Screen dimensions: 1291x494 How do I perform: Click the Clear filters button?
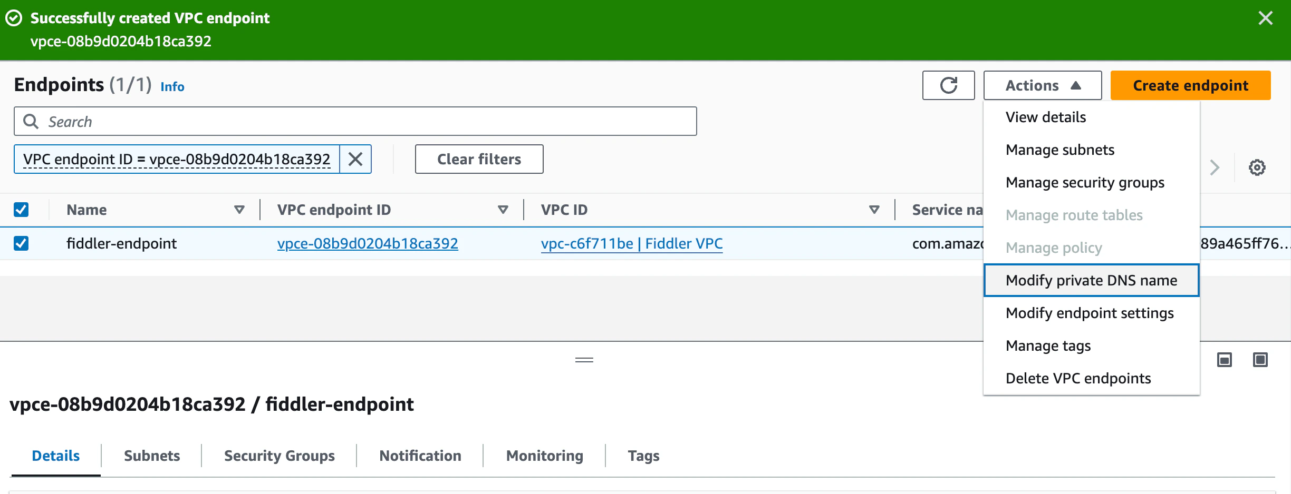[x=479, y=159]
